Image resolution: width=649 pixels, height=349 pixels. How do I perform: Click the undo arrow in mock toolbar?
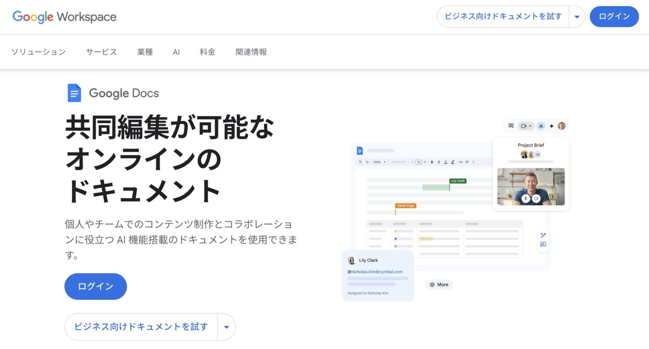pos(367,162)
